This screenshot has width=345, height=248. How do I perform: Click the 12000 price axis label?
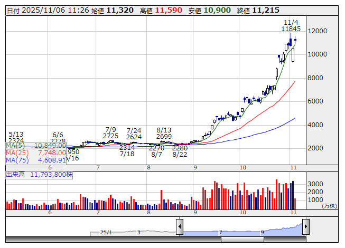318,31
